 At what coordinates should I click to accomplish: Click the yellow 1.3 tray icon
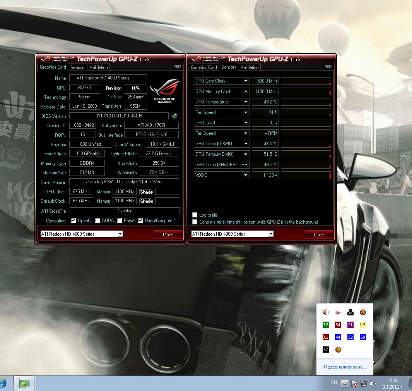(x=362, y=325)
